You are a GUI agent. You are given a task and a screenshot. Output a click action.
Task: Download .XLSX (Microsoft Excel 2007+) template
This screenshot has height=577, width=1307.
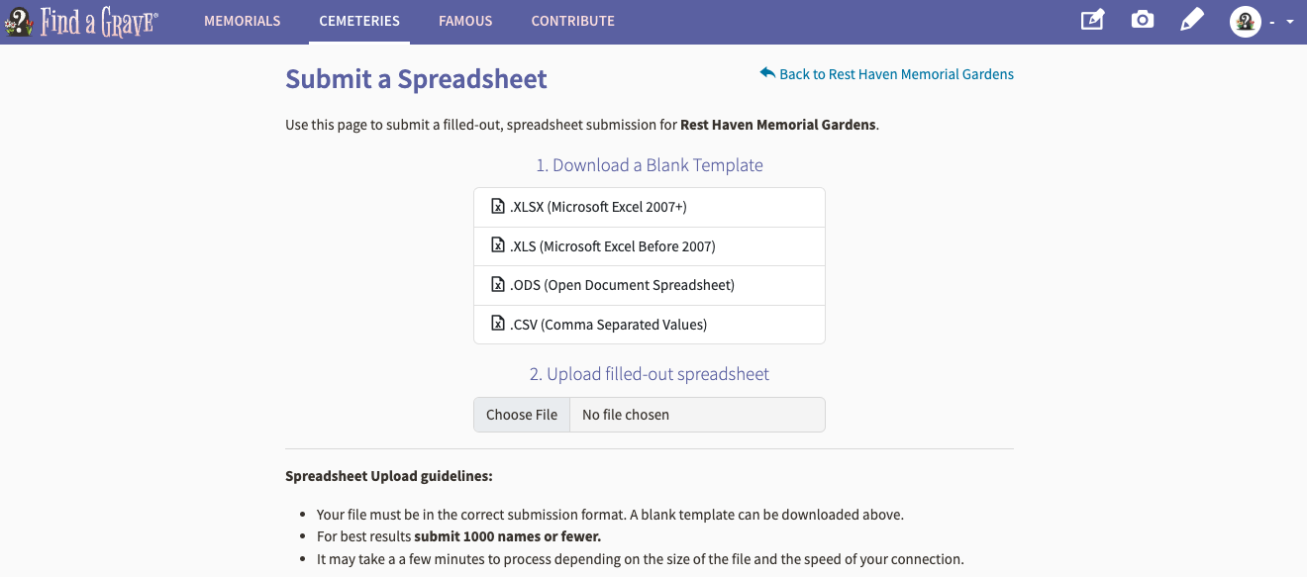pos(650,207)
